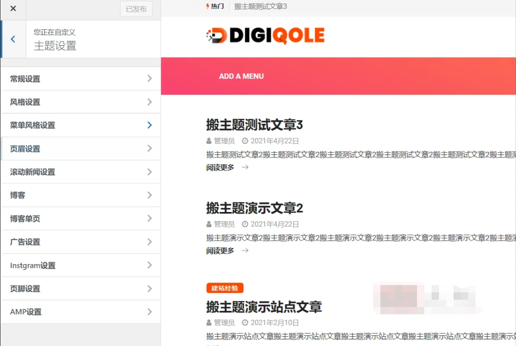Open the 滚动新闻设置 section

[80, 172]
